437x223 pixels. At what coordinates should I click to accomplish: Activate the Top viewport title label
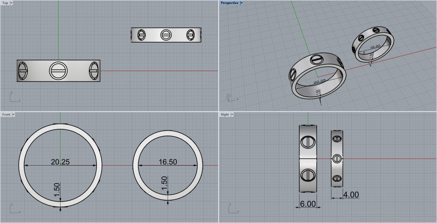tap(5, 3)
